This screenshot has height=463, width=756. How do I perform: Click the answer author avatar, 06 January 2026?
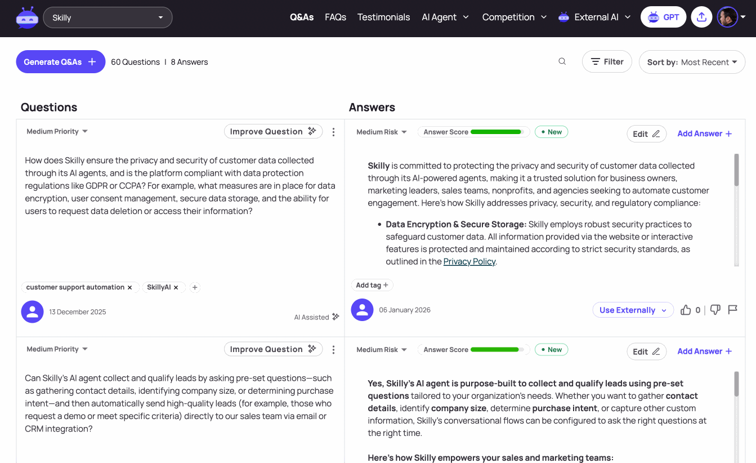pos(362,310)
